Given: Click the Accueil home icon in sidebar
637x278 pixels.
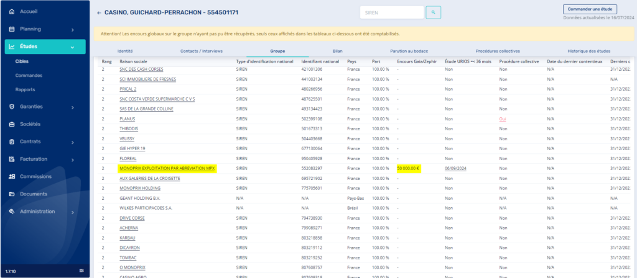Looking at the screenshot, I should (x=12, y=12).
